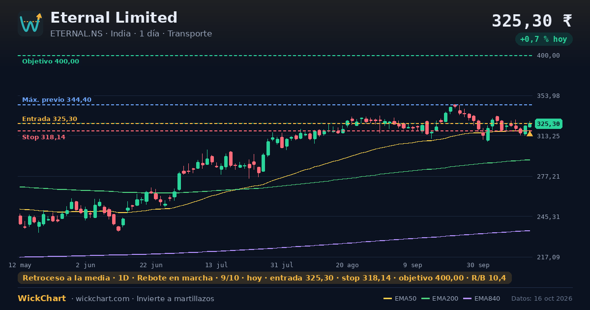Click the WickChart brand name in footer
The width and height of the screenshot is (590, 310).
coord(42,299)
